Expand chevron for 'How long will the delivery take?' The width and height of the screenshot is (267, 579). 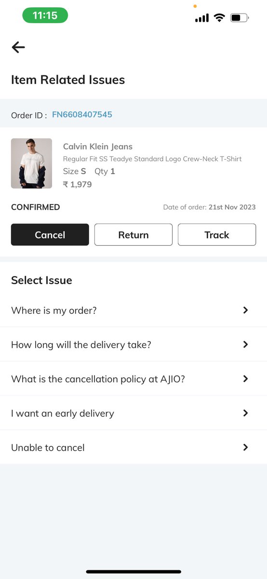click(x=245, y=345)
